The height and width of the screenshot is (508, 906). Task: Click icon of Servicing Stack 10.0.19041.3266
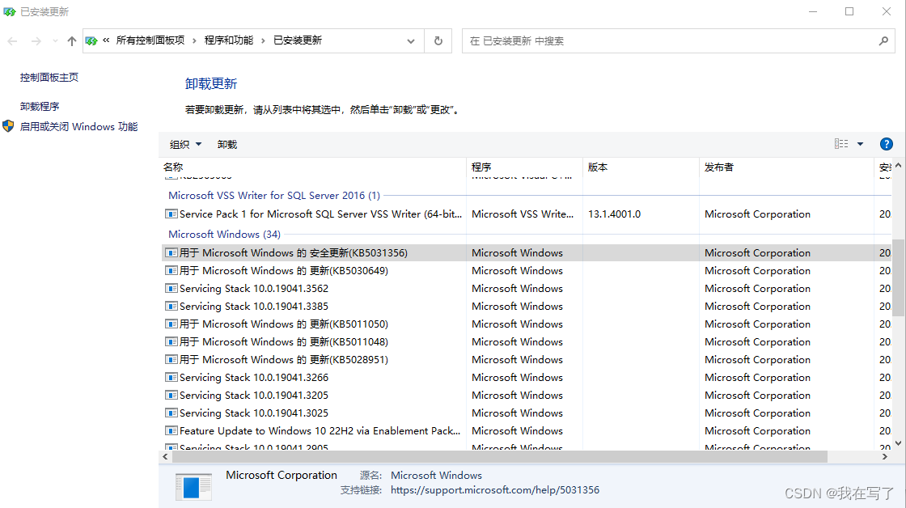(171, 378)
